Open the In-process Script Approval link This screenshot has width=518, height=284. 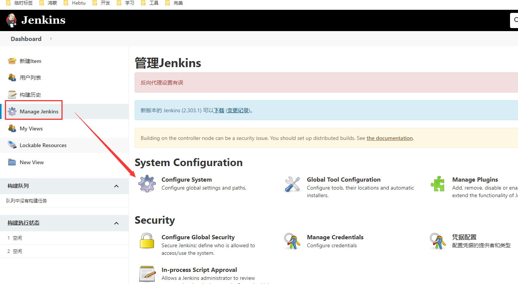point(199,270)
